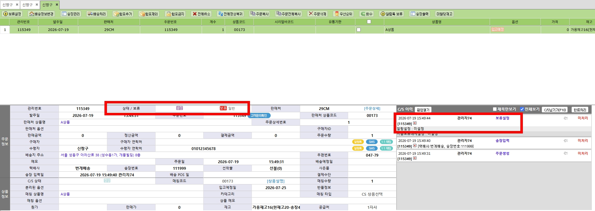Select the third 신짱구 tab
This screenshot has width=595, height=211.
47,5
